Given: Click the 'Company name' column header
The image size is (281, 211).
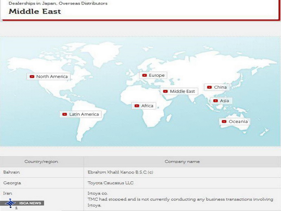Looking at the screenshot, I should pos(182,162).
